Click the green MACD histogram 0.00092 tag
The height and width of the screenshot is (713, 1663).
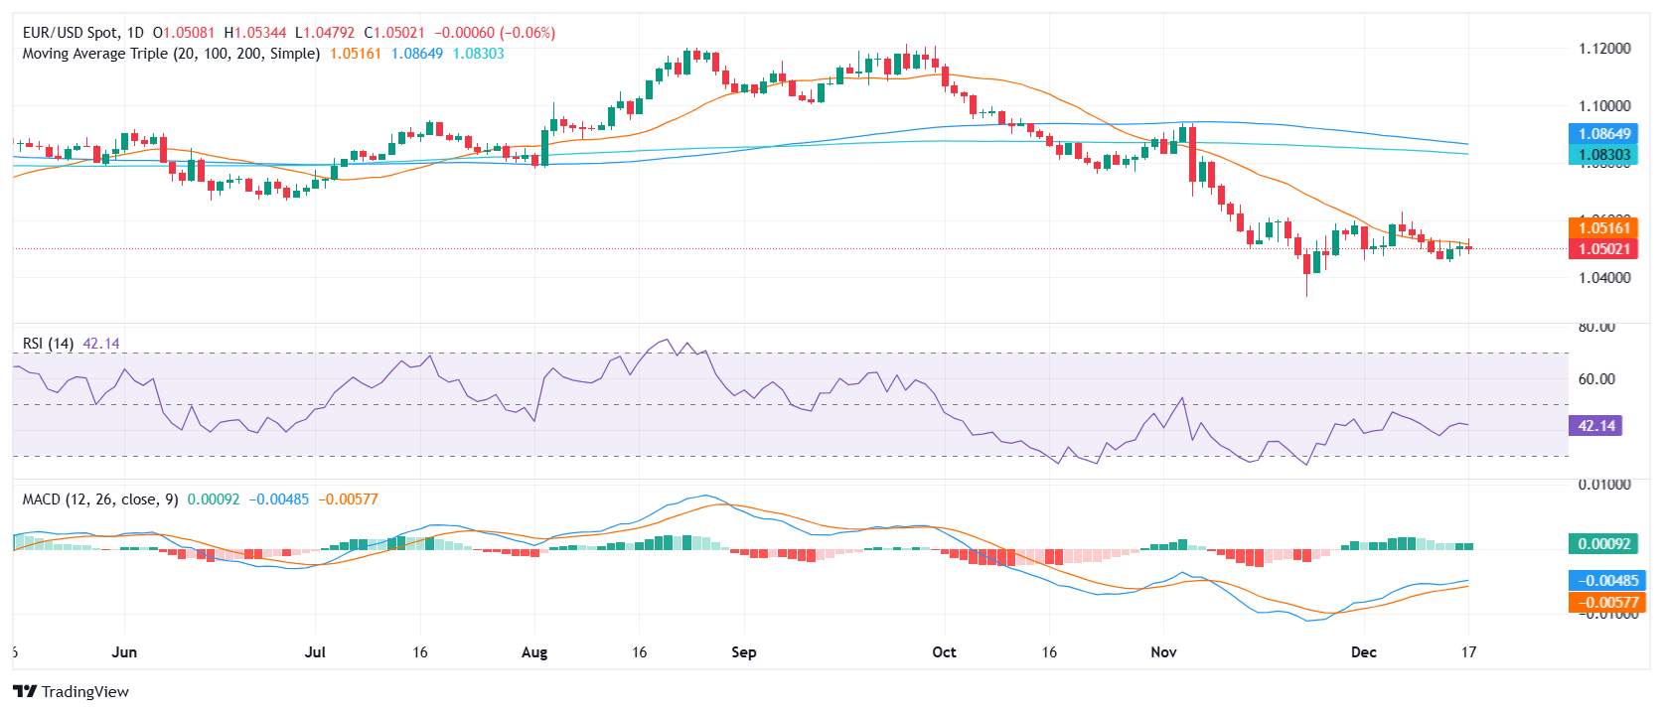(1603, 544)
